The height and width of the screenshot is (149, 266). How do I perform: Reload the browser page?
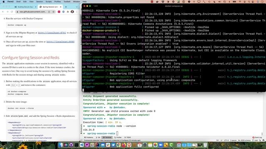[x=12, y=12]
